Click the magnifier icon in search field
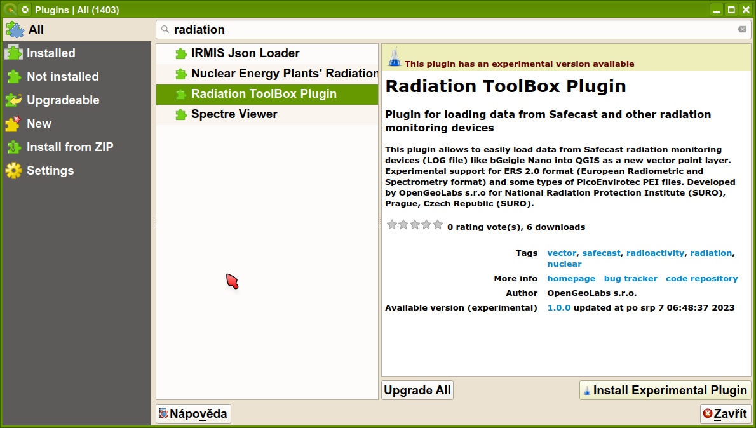 (x=165, y=29)
